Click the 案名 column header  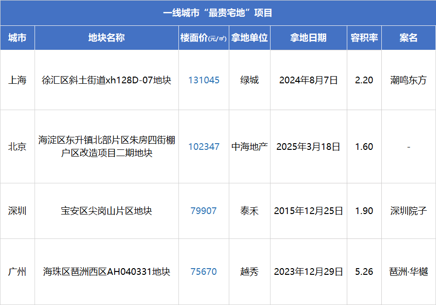(409, 37)
